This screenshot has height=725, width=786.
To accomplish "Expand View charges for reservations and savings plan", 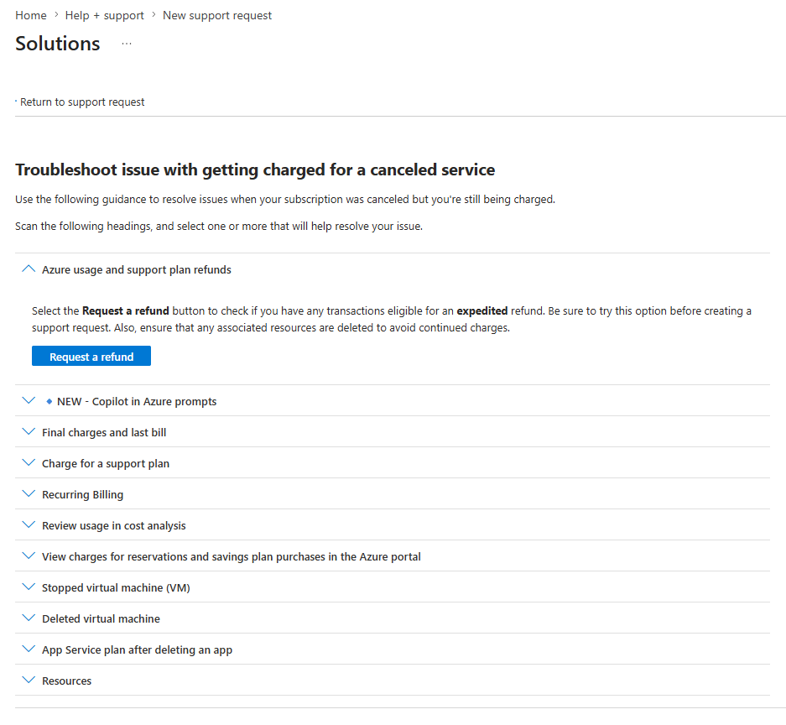I will (x=393, y=556).
